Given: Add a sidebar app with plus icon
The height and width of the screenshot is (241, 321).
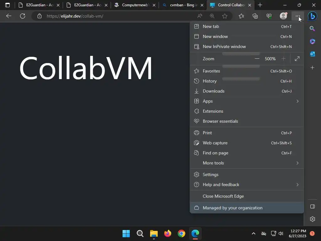Looking at the screenshot, I should (x=313, y=68).
